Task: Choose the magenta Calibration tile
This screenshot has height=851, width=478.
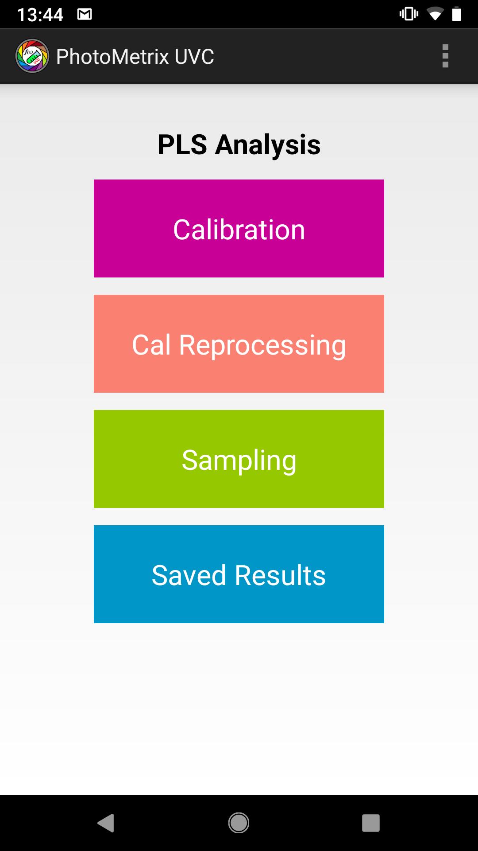Action: coord(239,229)
